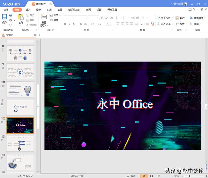Expand the Find and Replace dropdown arrow
The image size is (208, 178).
(x=205, y=18)
